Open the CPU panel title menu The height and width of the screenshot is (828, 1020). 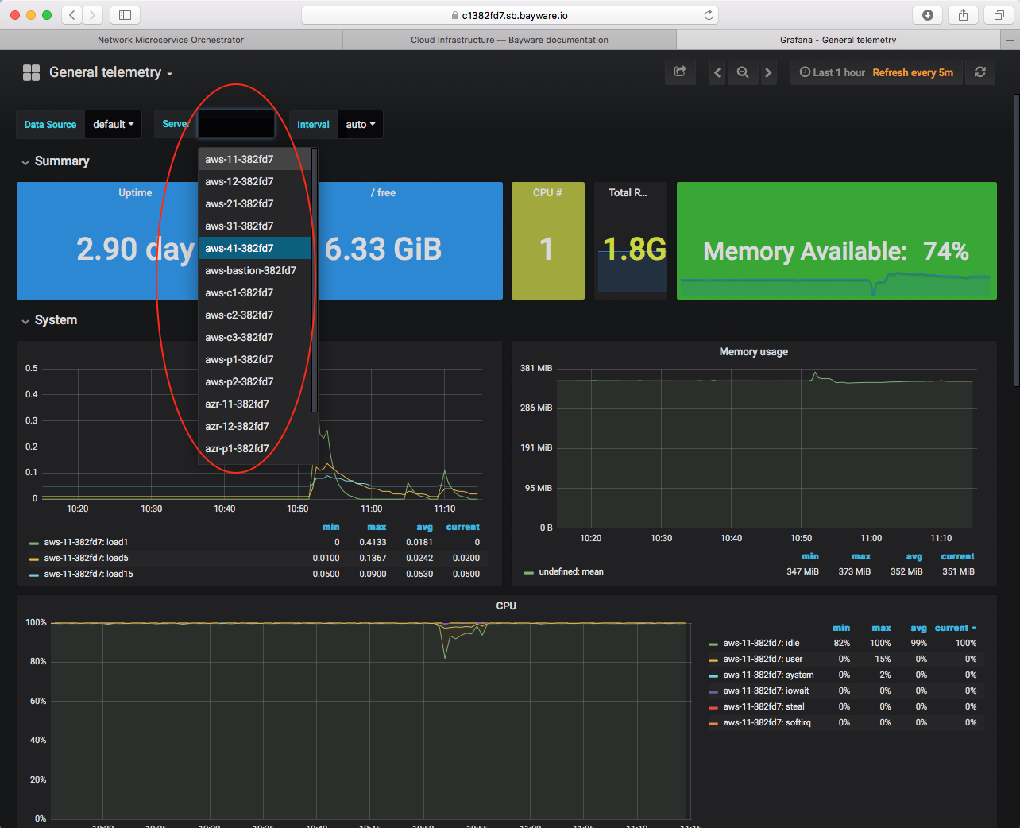[506, 606]
